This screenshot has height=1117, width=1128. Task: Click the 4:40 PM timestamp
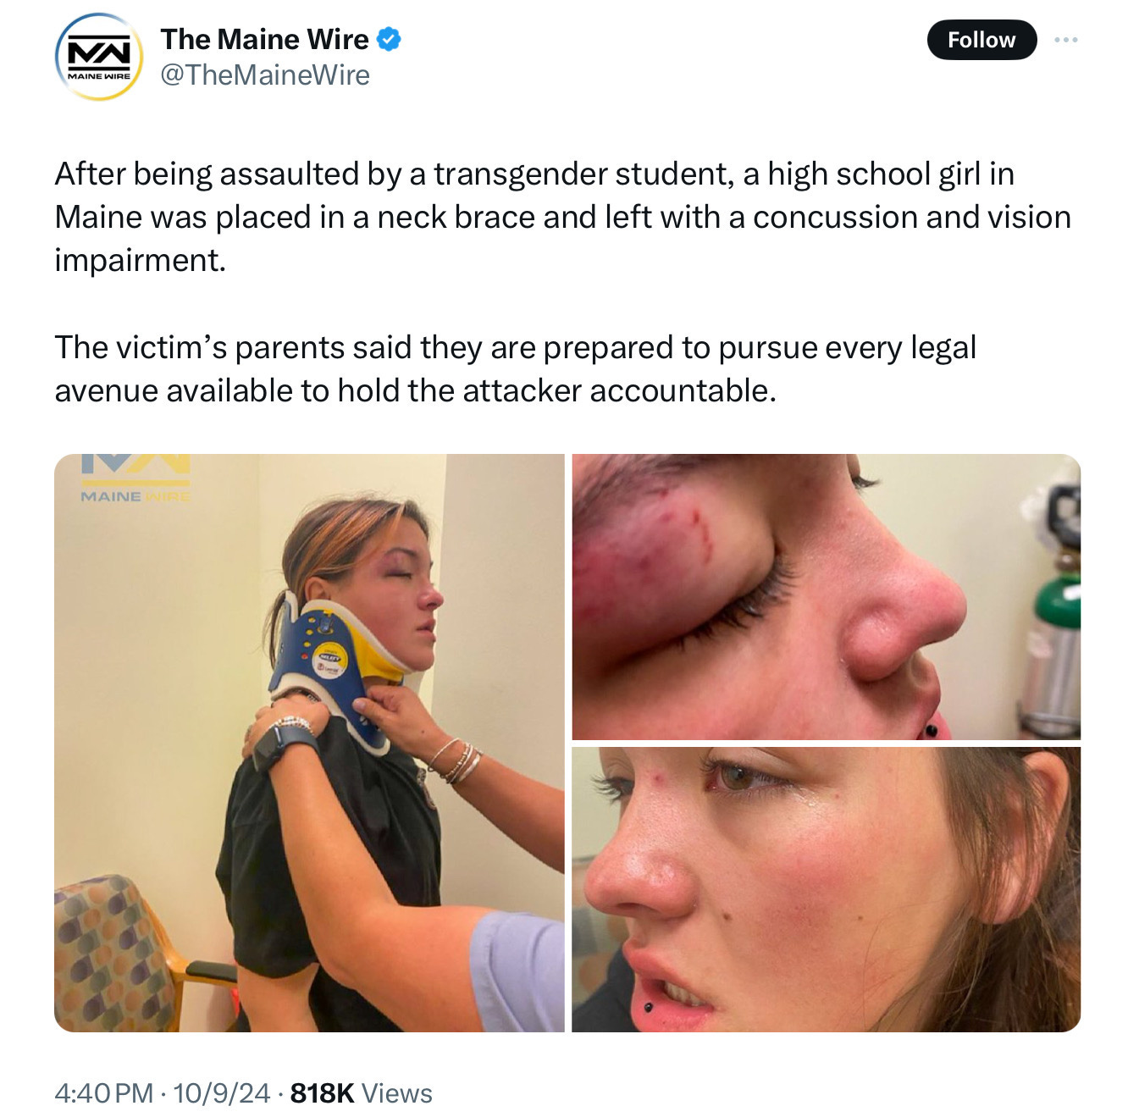pyautogui.click(x=104, y=1093)
